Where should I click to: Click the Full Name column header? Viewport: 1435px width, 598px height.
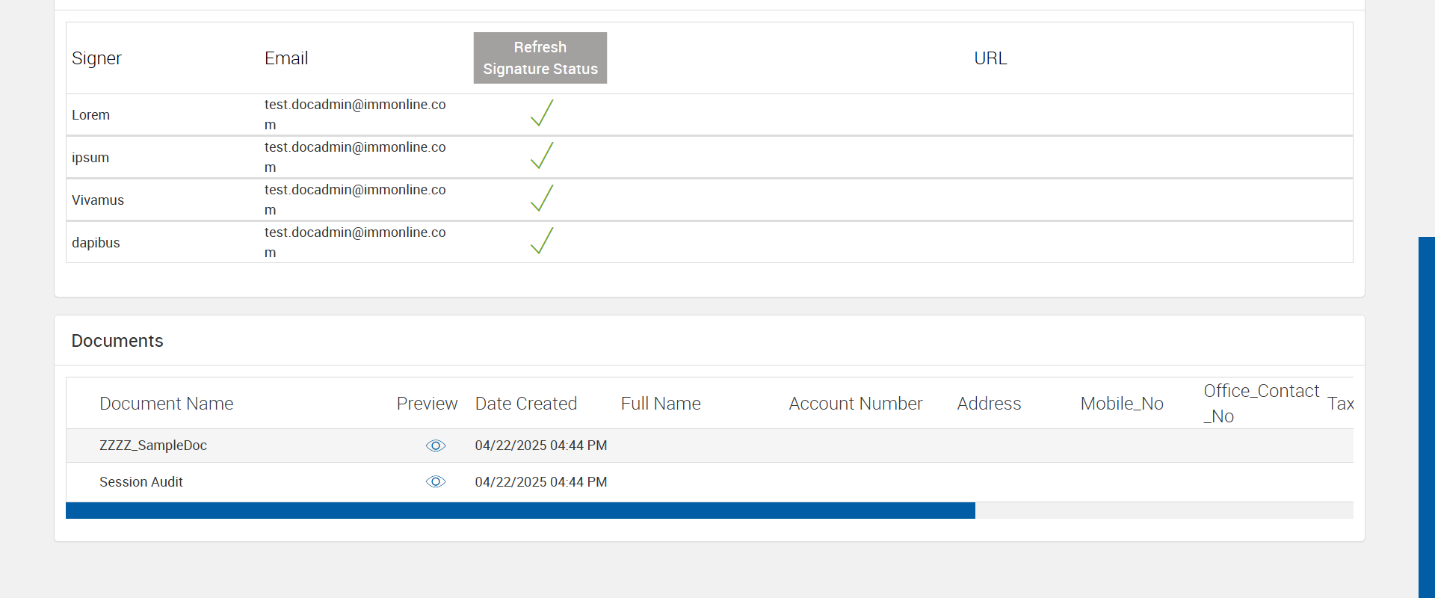coord(661,404)
